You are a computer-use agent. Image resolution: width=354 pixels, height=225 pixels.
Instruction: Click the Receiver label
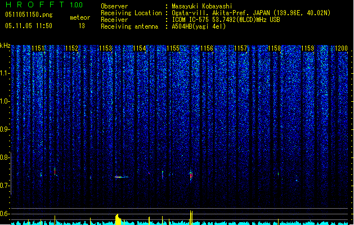coord(114,20)
